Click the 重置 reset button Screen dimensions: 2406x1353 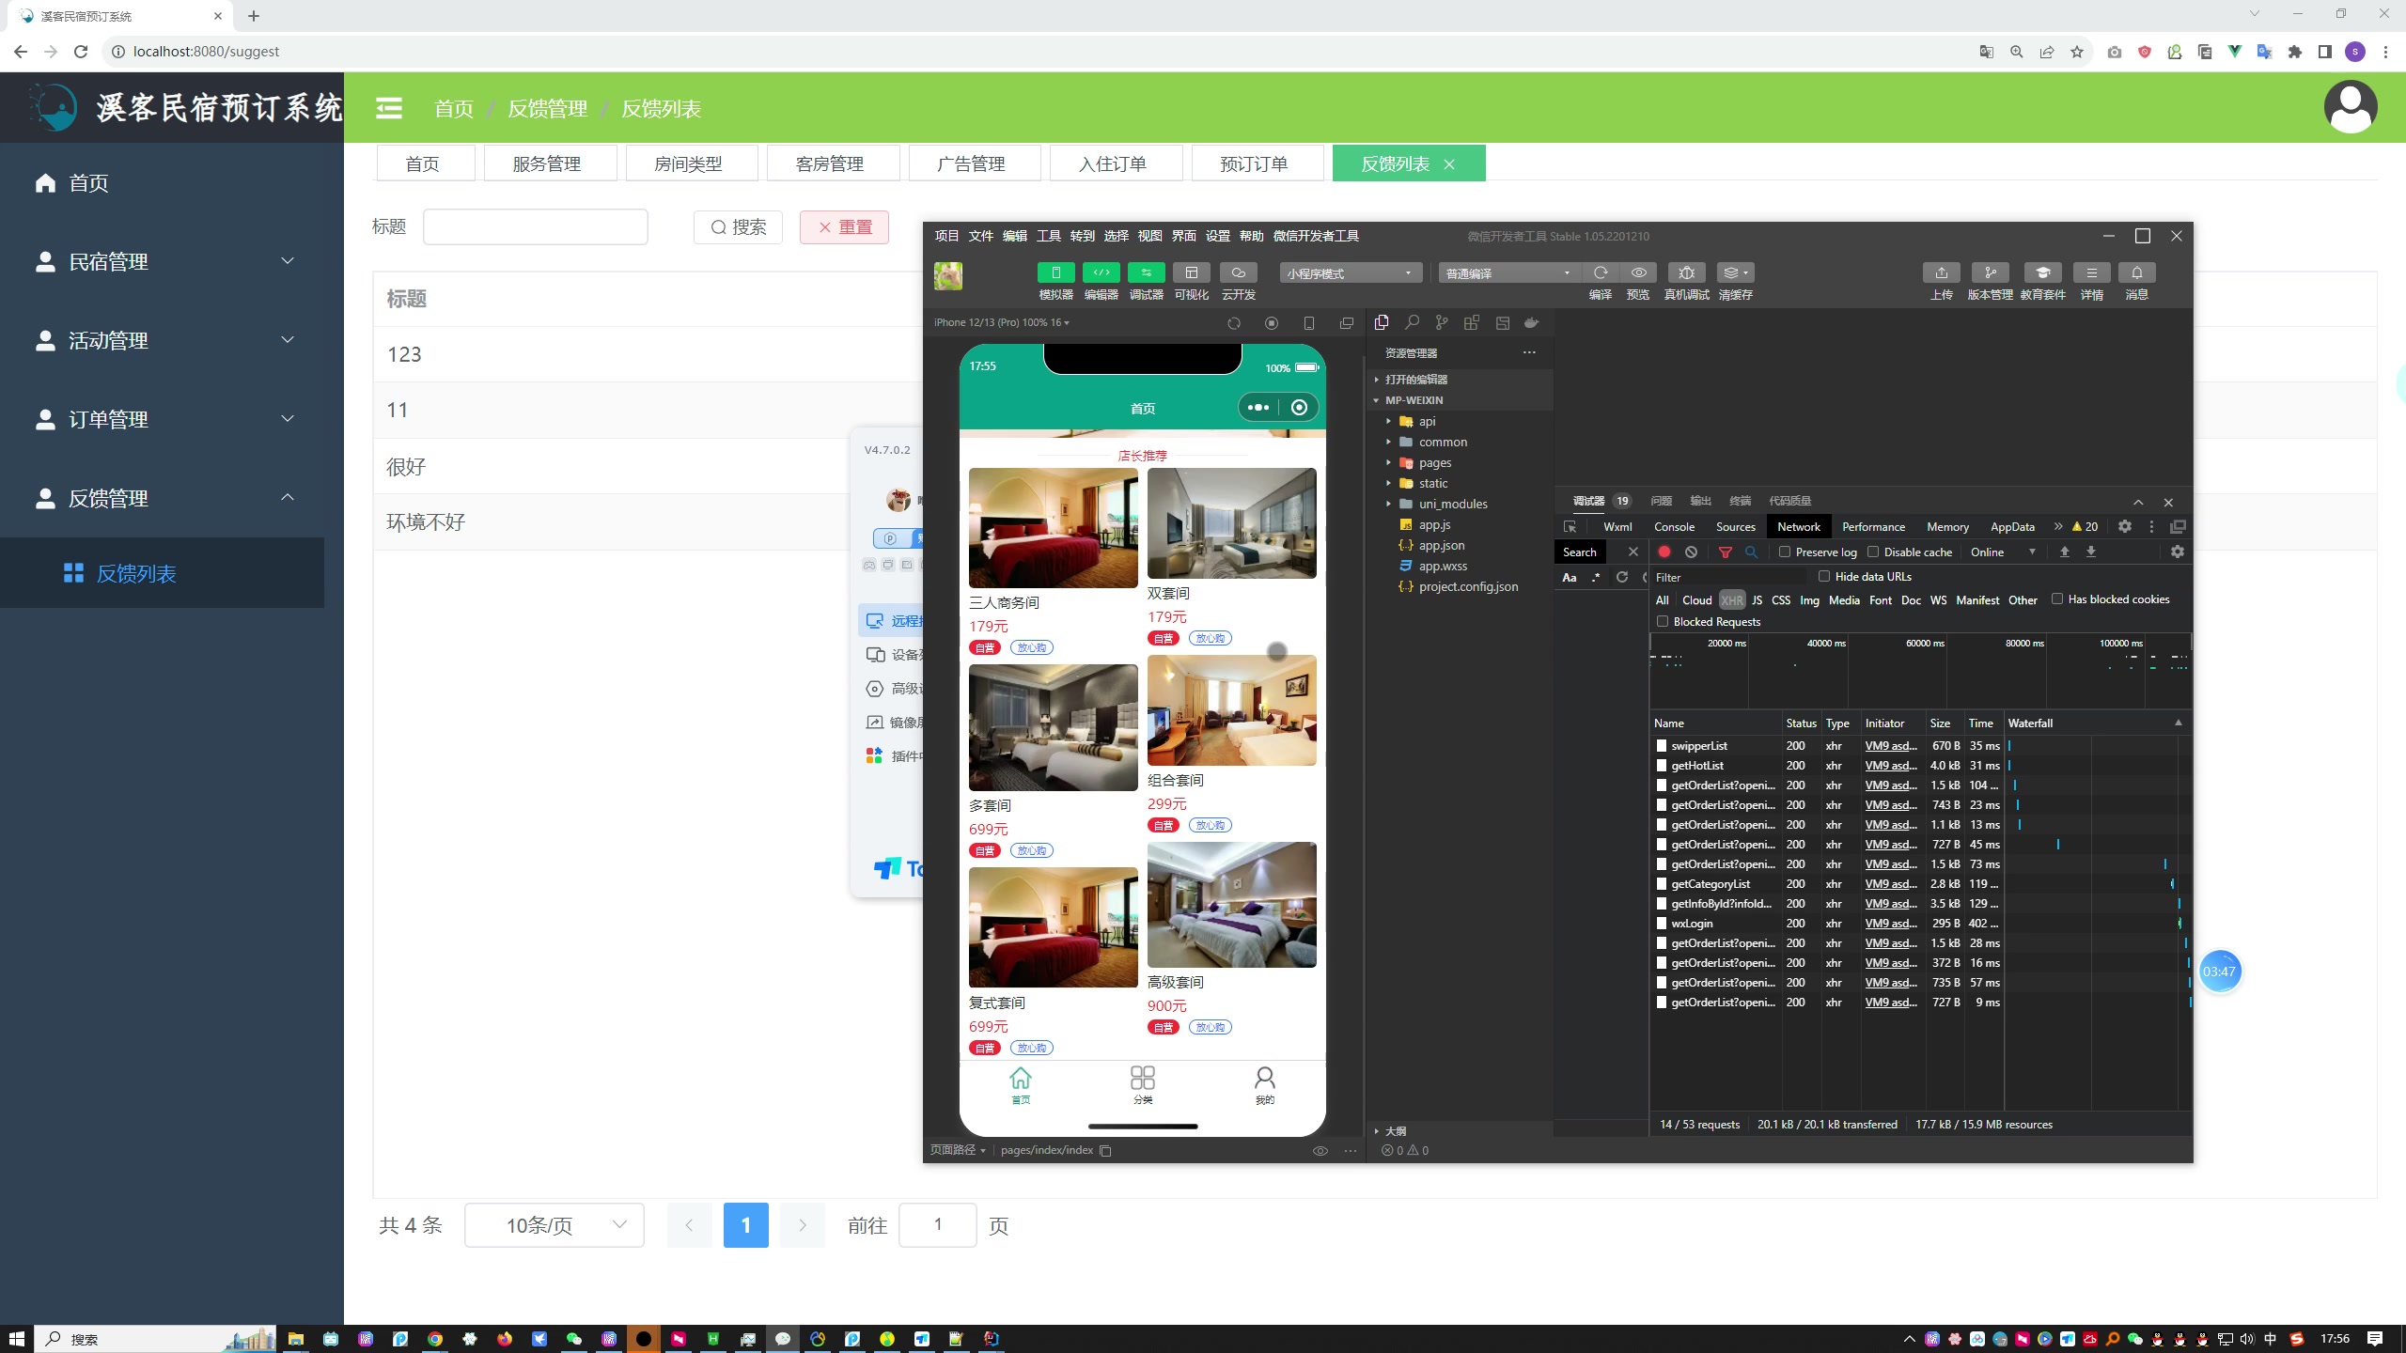tap(844, 226)
